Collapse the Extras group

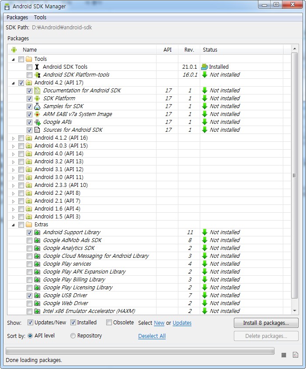(14, 225)
